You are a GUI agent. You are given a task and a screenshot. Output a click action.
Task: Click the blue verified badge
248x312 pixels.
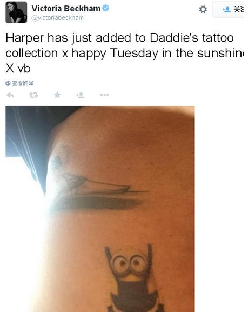pyautogui.click(x=105, y=8)
